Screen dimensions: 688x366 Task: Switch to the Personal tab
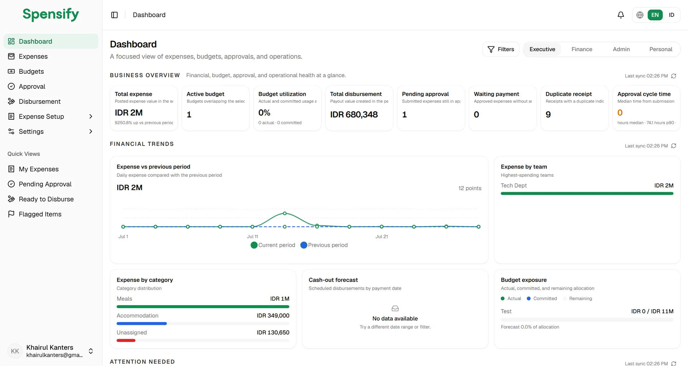(660, 49)
